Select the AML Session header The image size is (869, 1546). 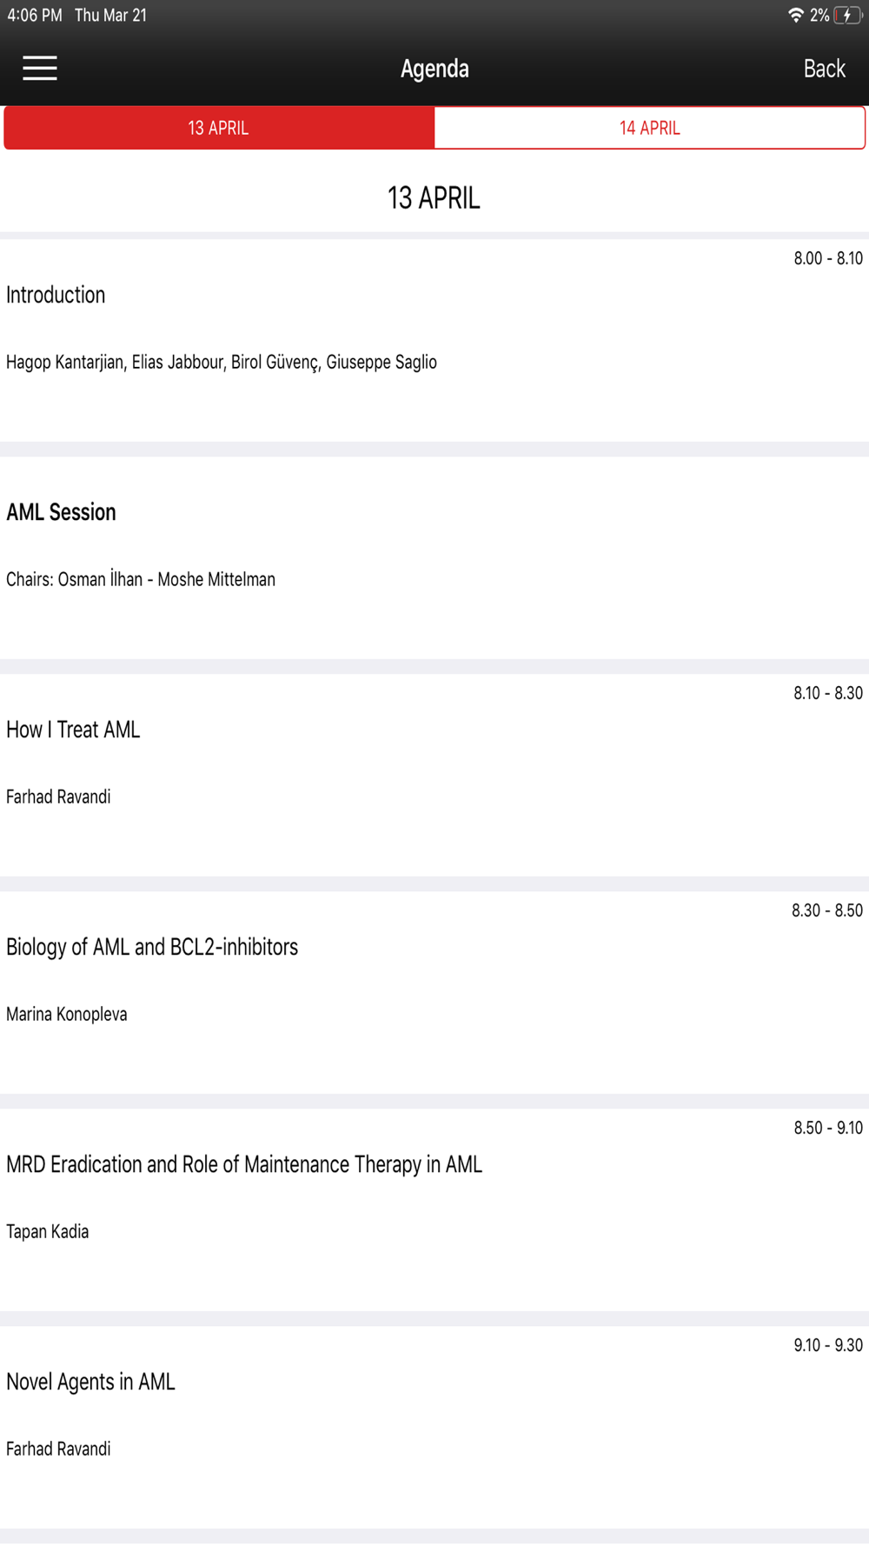pyautogui.click(x=61, y=512)
